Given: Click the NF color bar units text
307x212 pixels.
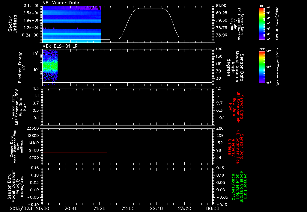Looking at the screenshot, I should click(277, 23).
